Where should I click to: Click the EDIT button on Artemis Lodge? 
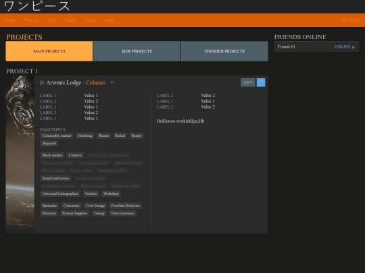247,82
